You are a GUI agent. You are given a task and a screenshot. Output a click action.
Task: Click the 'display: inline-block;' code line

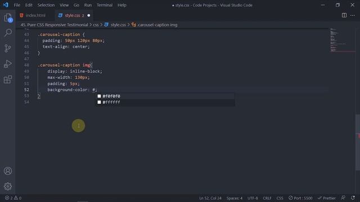point(75,71)
